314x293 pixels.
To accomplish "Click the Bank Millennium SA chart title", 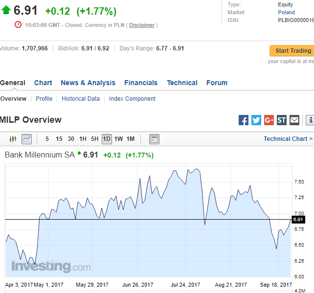I will click(x=40, y=155).
